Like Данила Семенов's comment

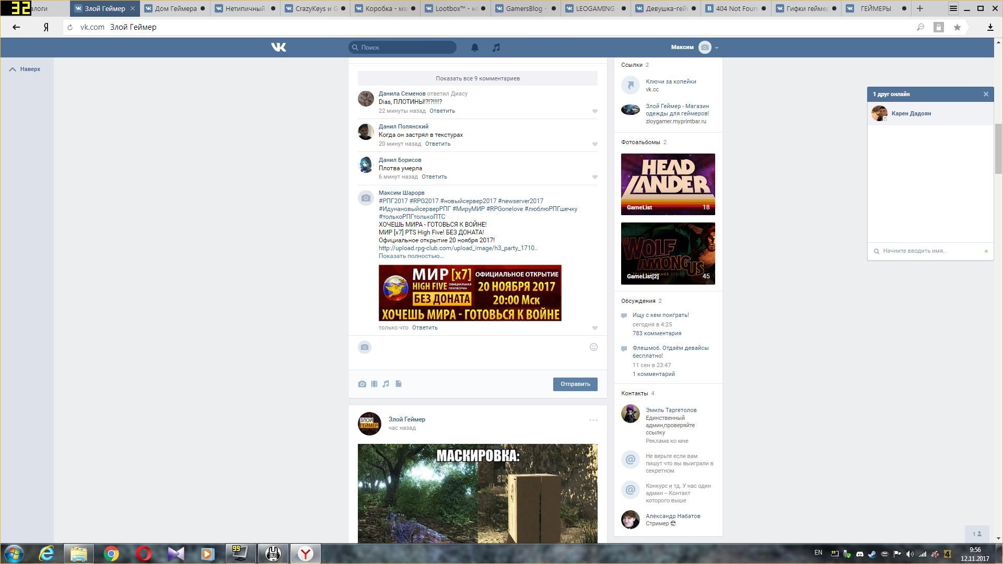coord(594,111)
